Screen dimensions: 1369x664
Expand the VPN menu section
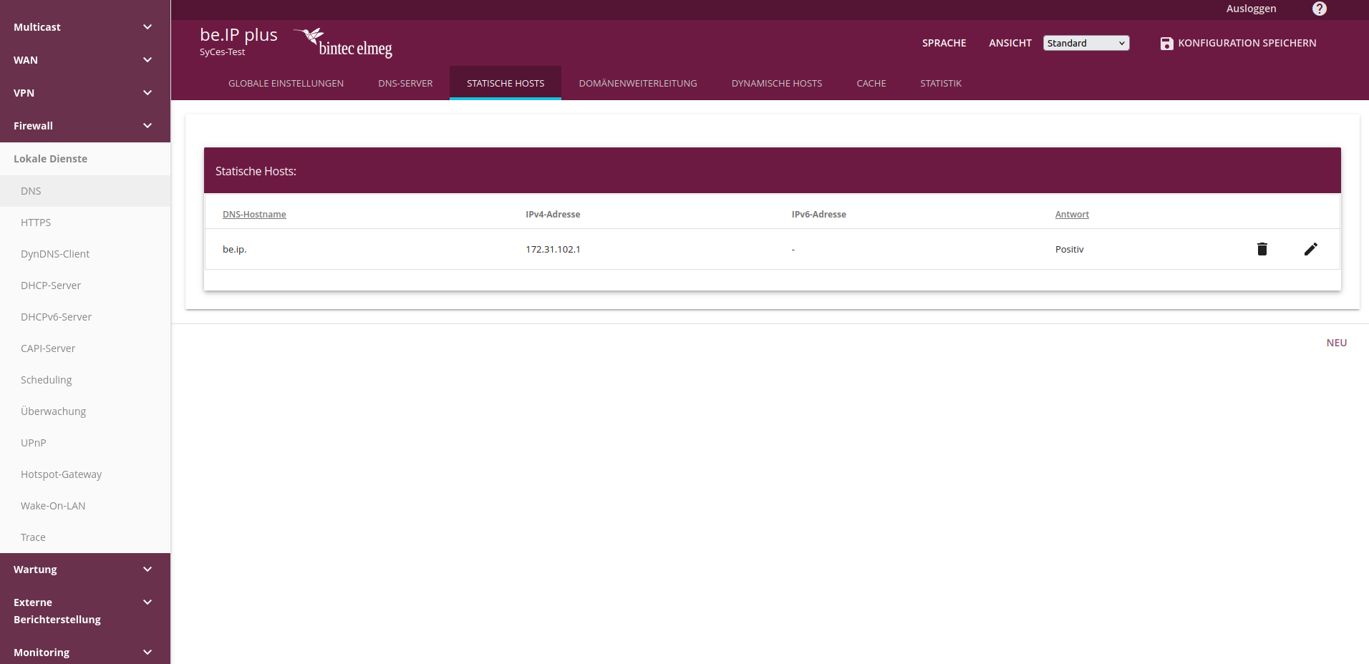click(85, 93)
